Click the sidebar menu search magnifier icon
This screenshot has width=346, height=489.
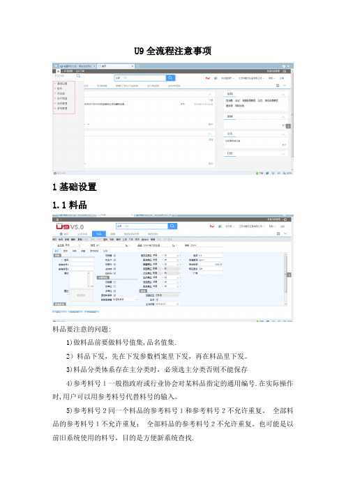[x=78, y=76]
